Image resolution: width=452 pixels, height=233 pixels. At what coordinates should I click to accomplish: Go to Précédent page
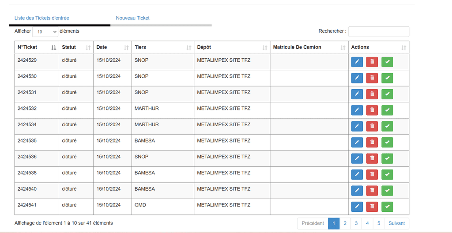[313, 223]
